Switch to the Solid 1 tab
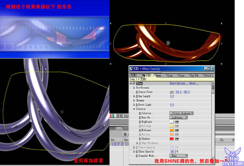The width and height of the screenshot is (244, 166). 209,75
